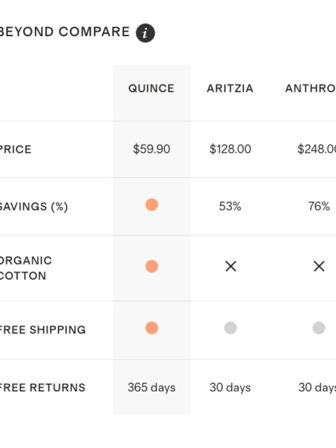
Task: Select the QUINCE column header
Action: coord(151,88)
